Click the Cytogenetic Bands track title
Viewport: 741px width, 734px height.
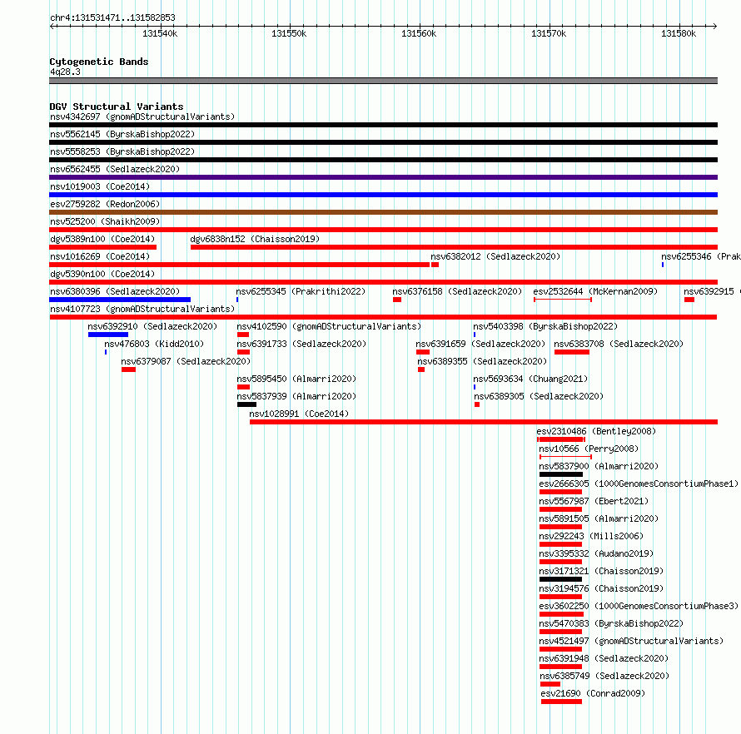99,62
